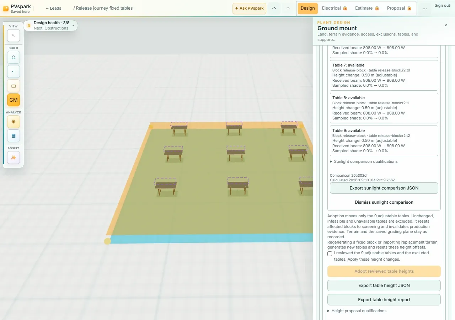
Task: Pick the corner-line build tool
Action: click(14, 71)
